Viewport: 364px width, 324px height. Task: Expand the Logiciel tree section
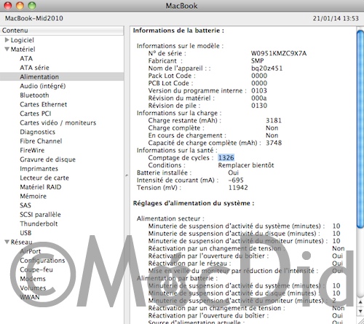point(7,40)
